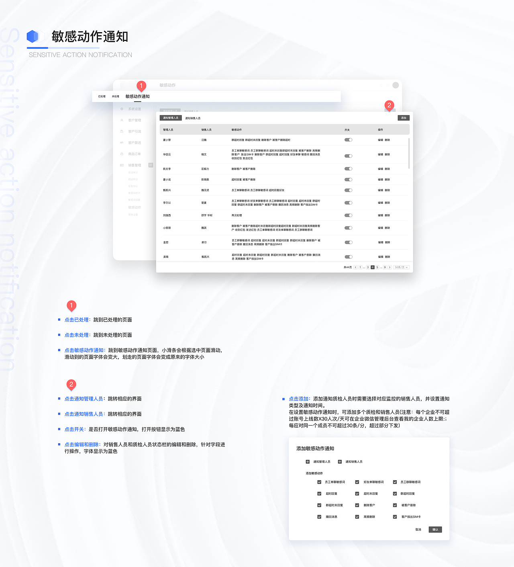
Task: Switch to the 通知销售人员 tab
Action: pos(192,118)
